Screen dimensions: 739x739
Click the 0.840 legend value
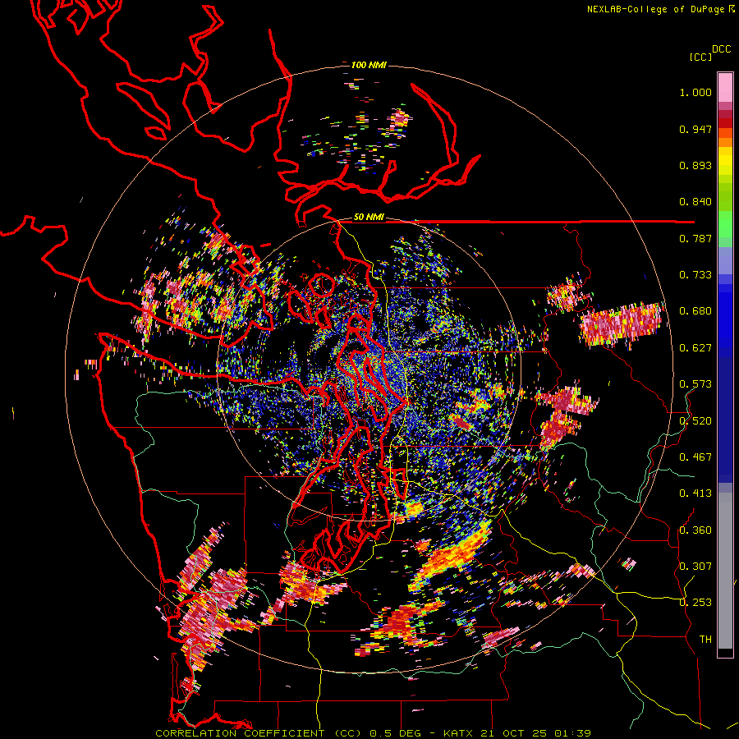(695, 202)
